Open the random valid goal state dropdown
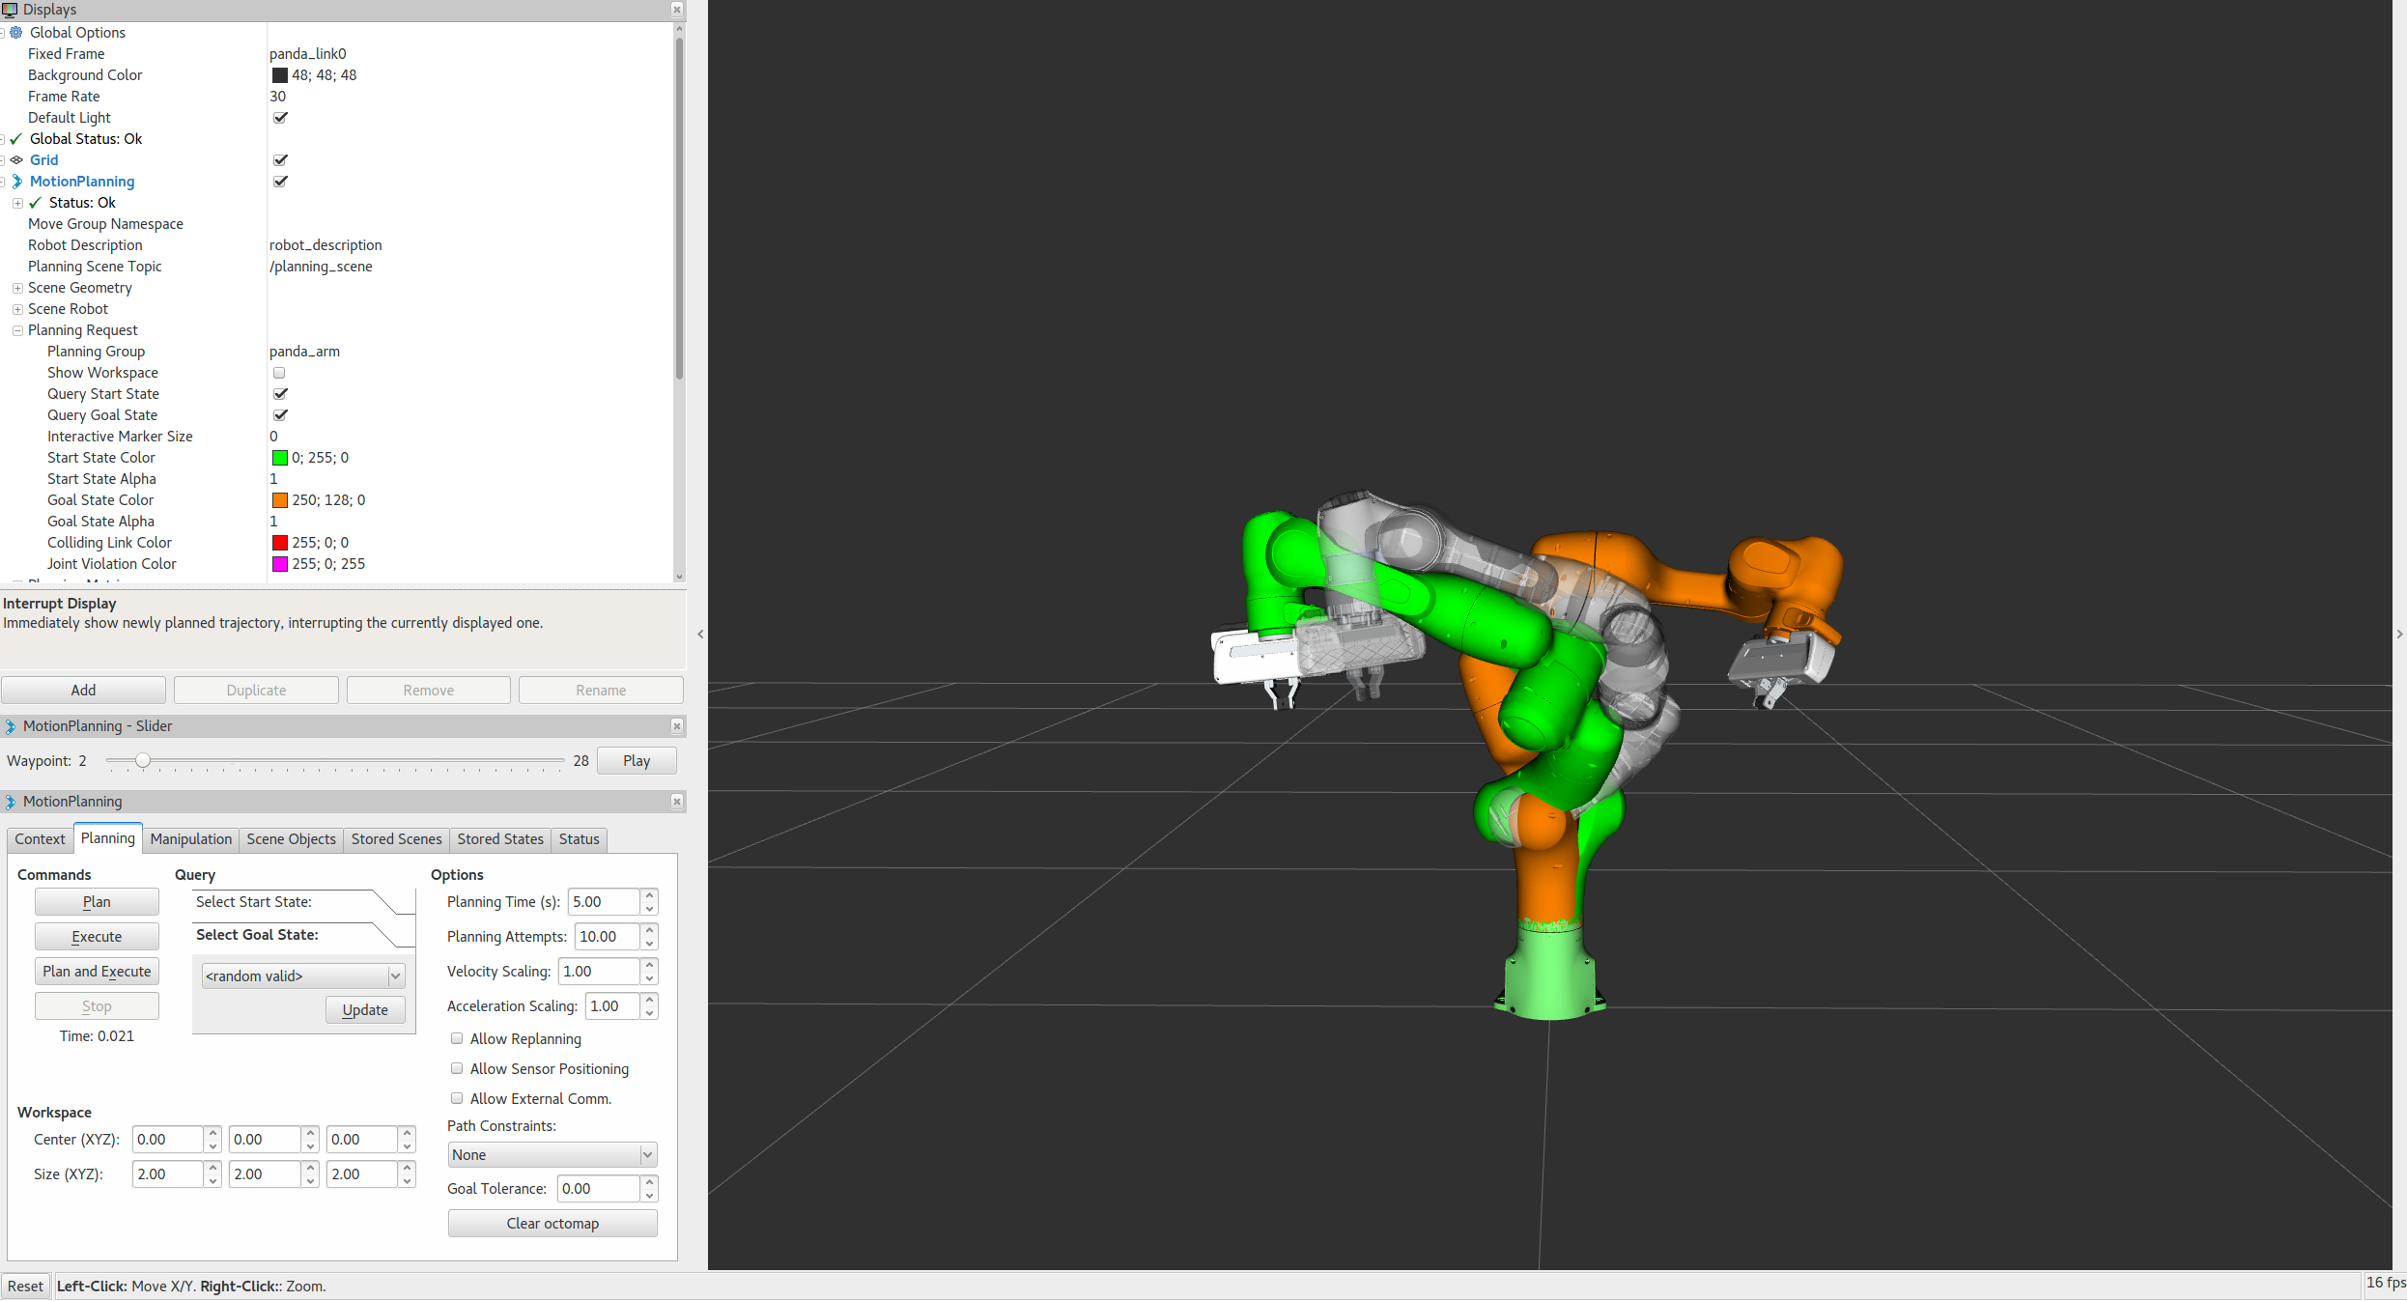The width and height of the screenshot is (2407, 1301). tap(302, 976)
